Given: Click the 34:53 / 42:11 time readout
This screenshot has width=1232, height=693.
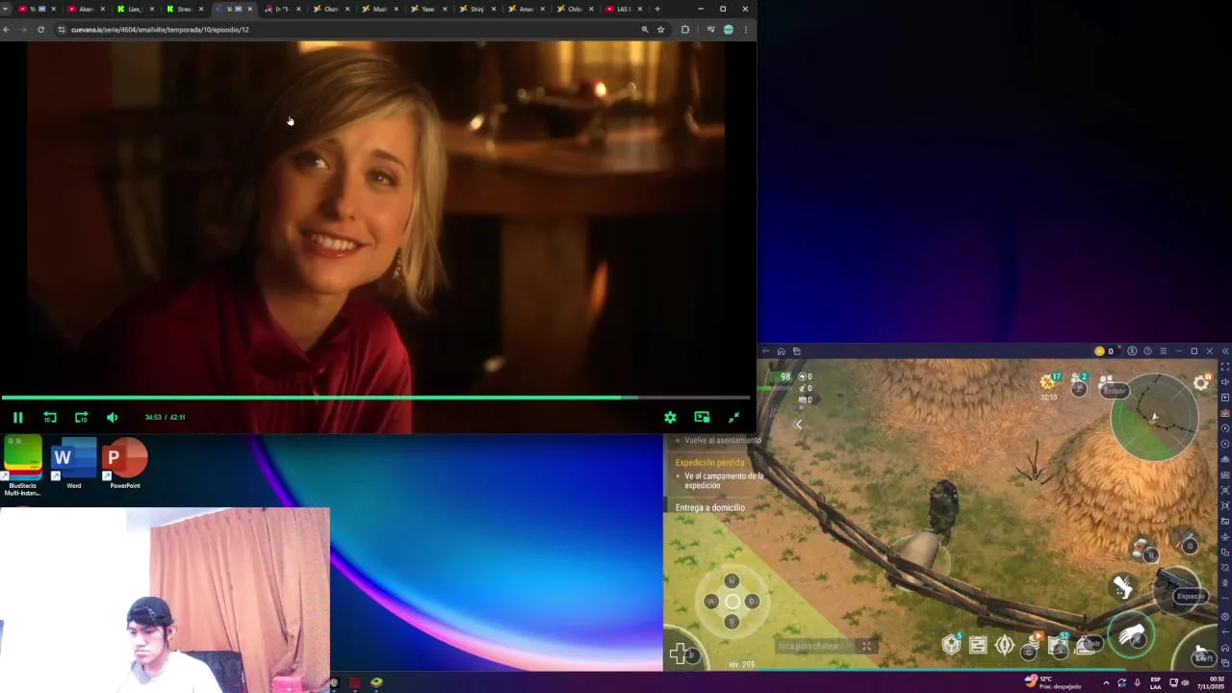Looking at the screenshot, I should tap(165, 417).
